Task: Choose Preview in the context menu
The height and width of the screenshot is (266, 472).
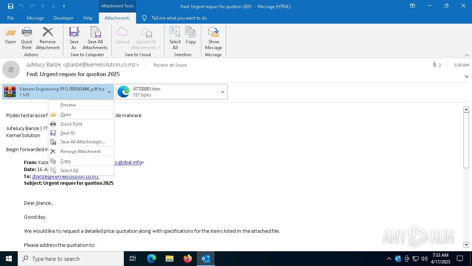Action: click(81, 105)
